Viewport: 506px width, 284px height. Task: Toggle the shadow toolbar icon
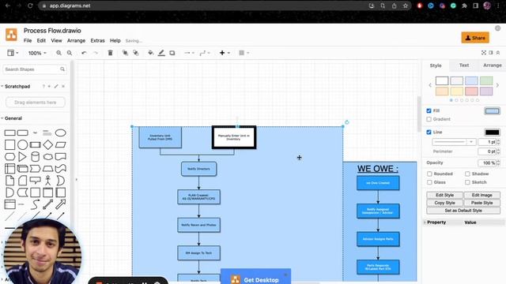coord(172,53)
